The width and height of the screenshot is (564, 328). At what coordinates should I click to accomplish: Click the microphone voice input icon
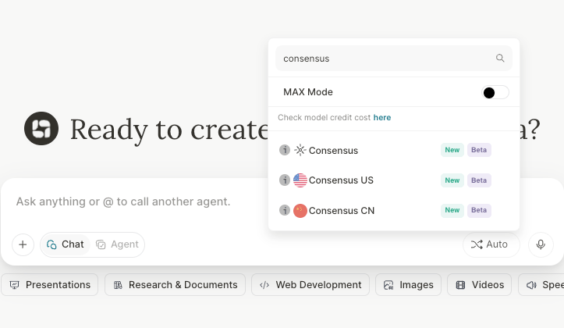pyautogui.click(x=541, y=244)
